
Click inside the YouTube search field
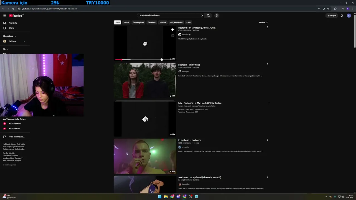168,16
